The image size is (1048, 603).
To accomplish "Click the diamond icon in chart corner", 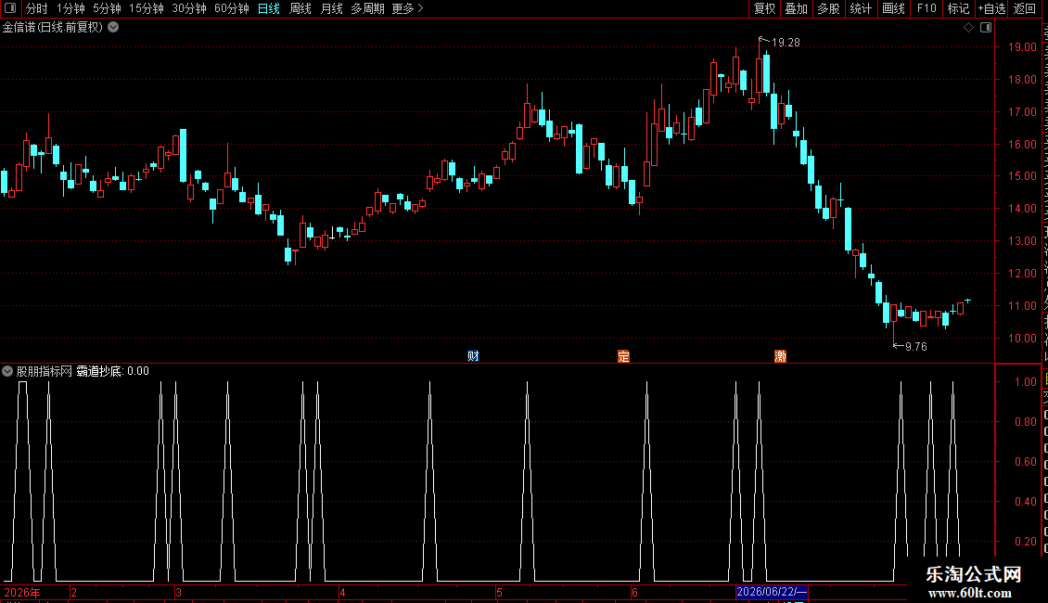I will 968,28.
